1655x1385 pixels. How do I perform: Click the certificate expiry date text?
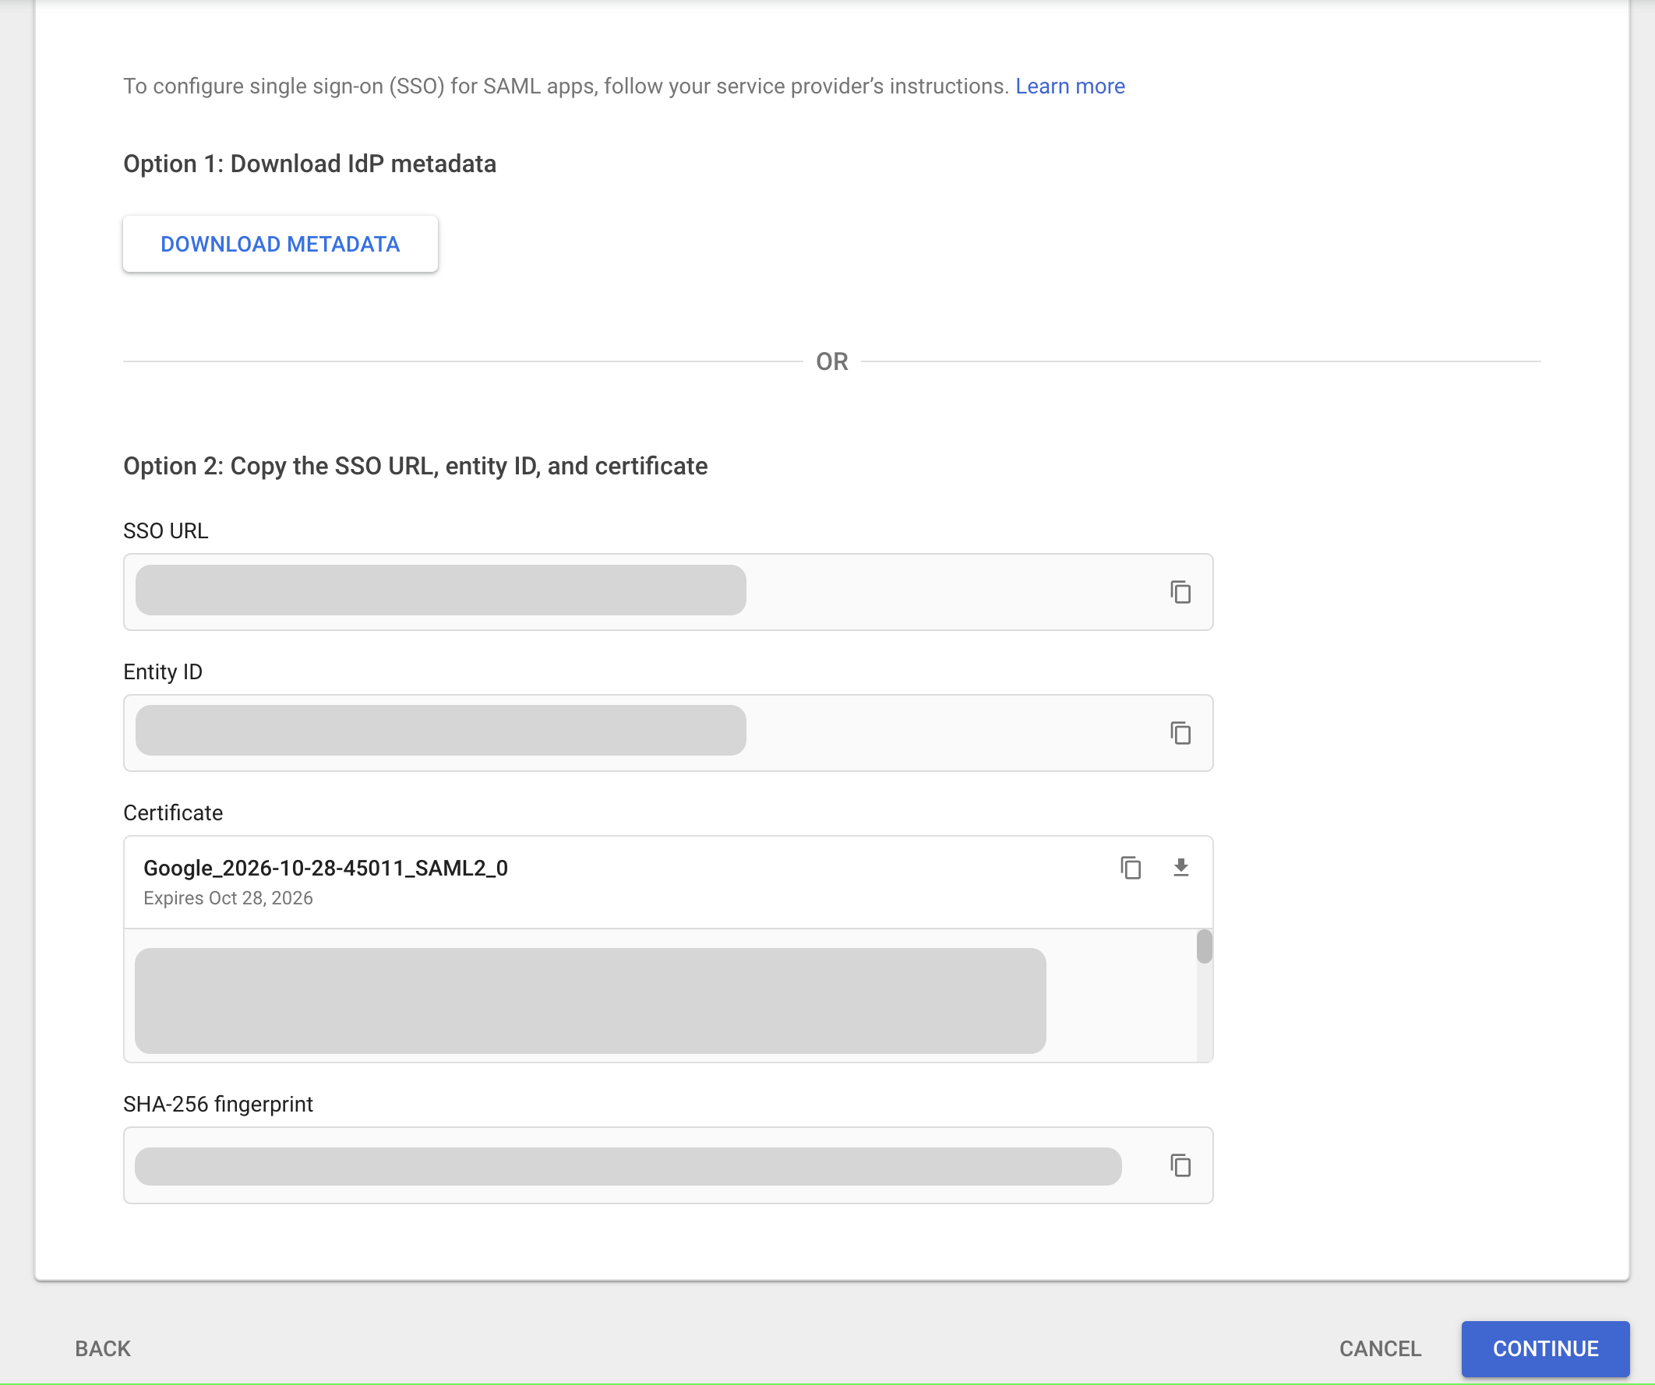click(228, 898)
